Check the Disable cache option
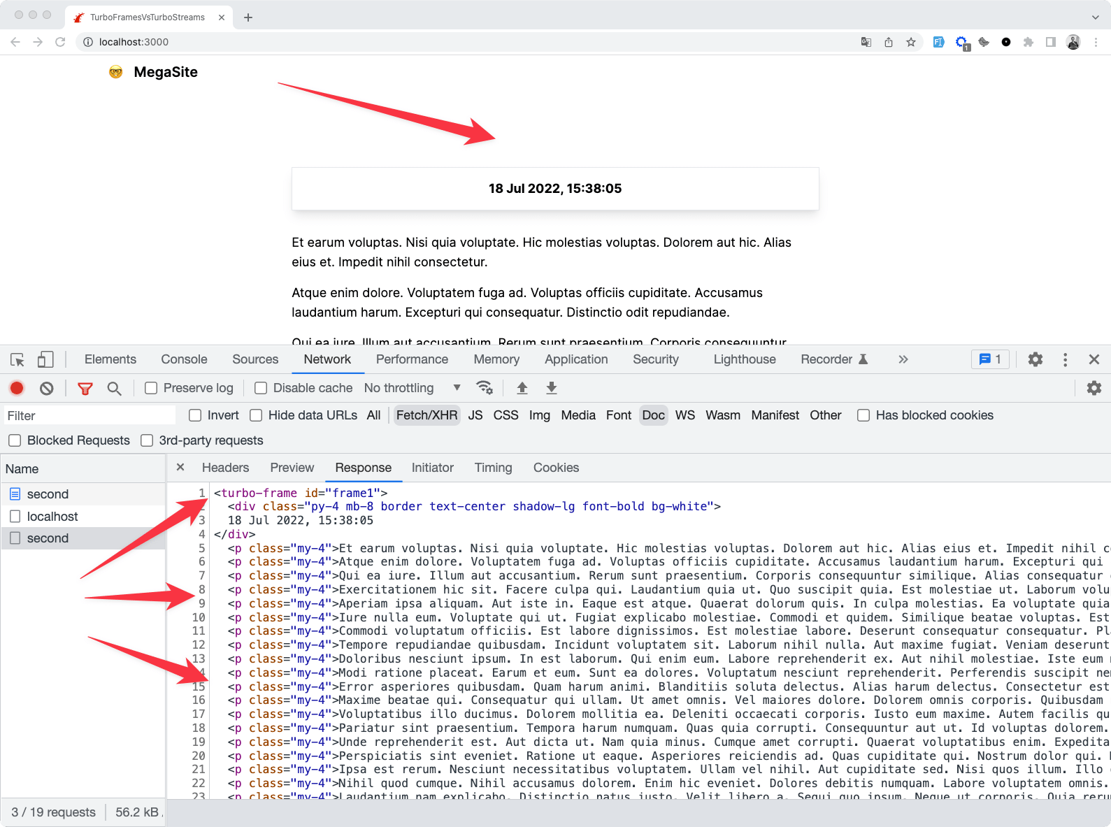The height and width of the screenshot is (827, 1111). [x=261, y=388]
